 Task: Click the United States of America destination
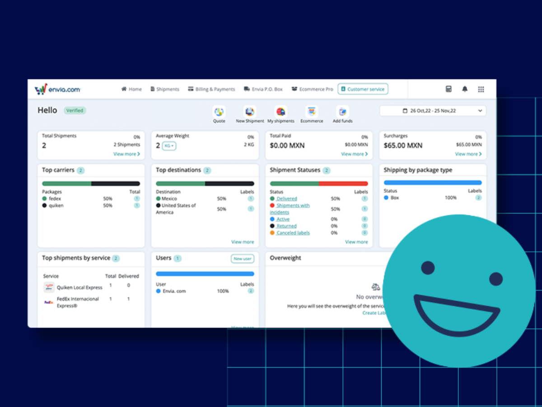click(x=176, y=209)
